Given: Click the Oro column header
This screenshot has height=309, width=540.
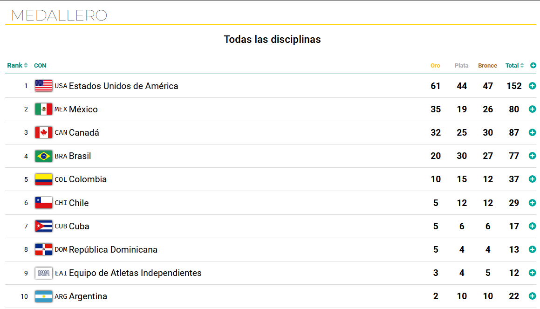Looking at the screenshot, I should (x=435, y=65).
